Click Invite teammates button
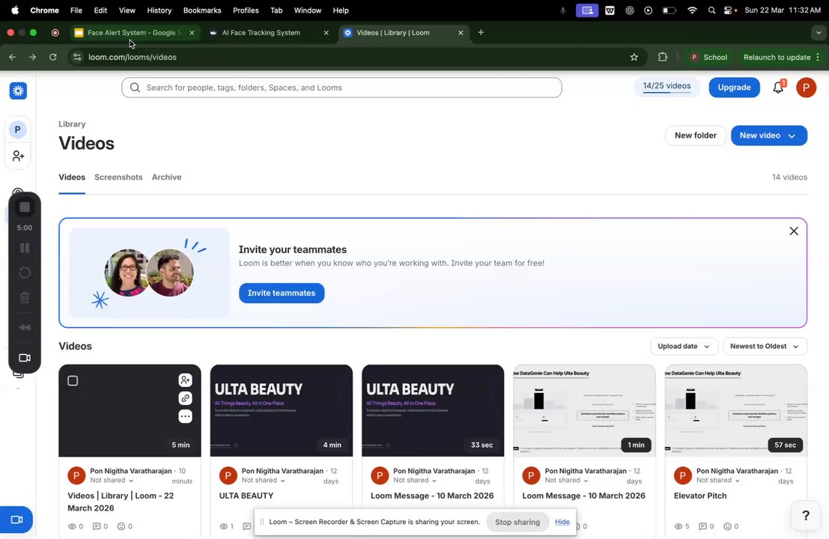Image resolution: width=829 pixels, height=539 pixels. (x=282, y=293)
